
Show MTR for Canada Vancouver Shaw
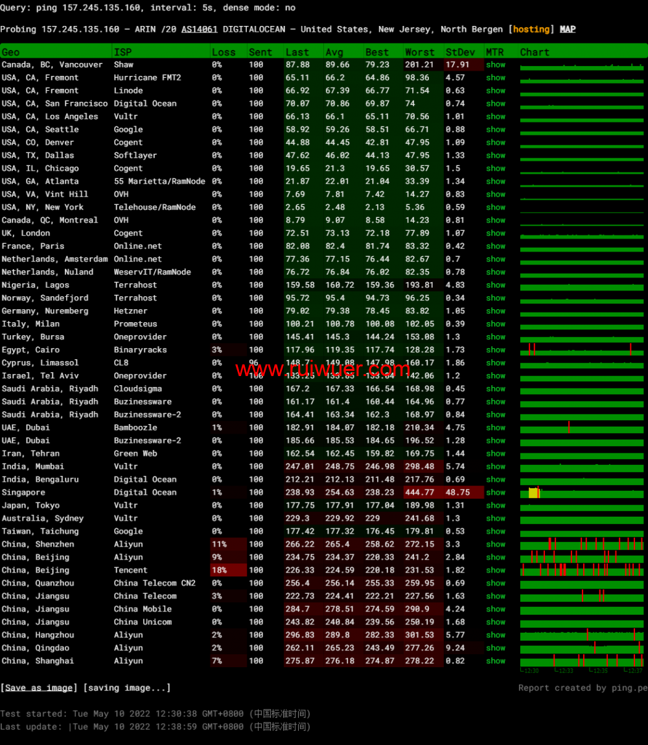(x=496, y=65)
